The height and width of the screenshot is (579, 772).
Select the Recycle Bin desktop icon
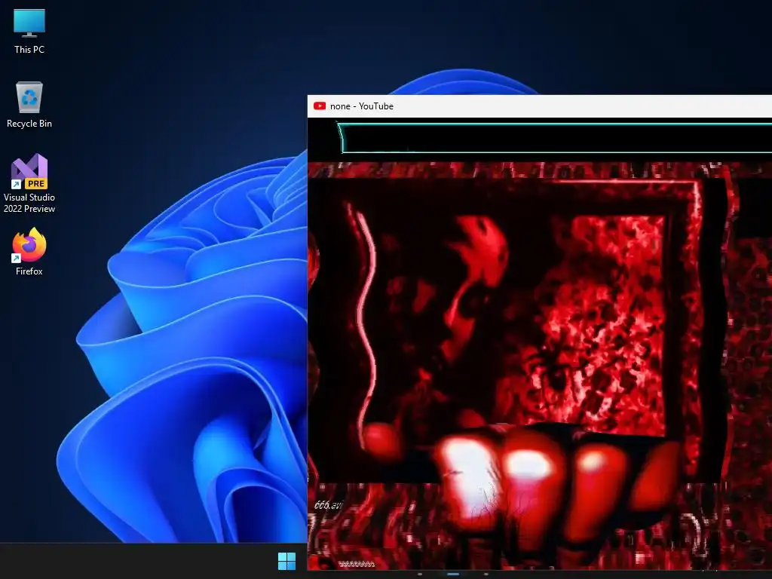(x=29, y=105)
